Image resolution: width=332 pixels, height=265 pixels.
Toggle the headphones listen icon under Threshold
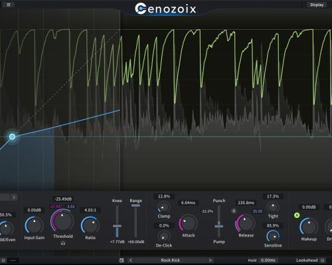(63, 244)
